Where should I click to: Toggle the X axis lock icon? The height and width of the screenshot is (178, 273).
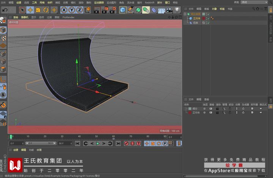pos(64,10)
